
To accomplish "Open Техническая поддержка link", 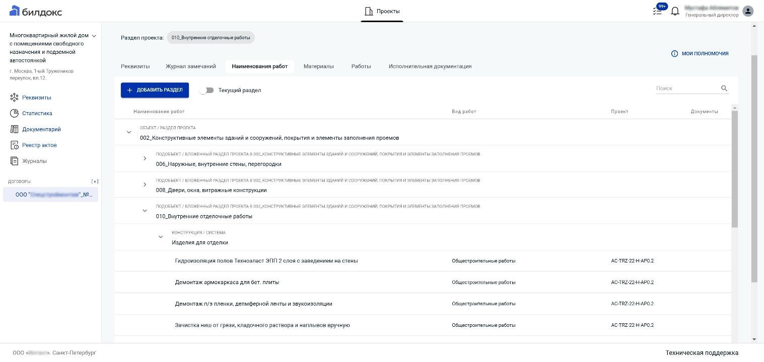I will pyautogui.click(x=702, y=353).
